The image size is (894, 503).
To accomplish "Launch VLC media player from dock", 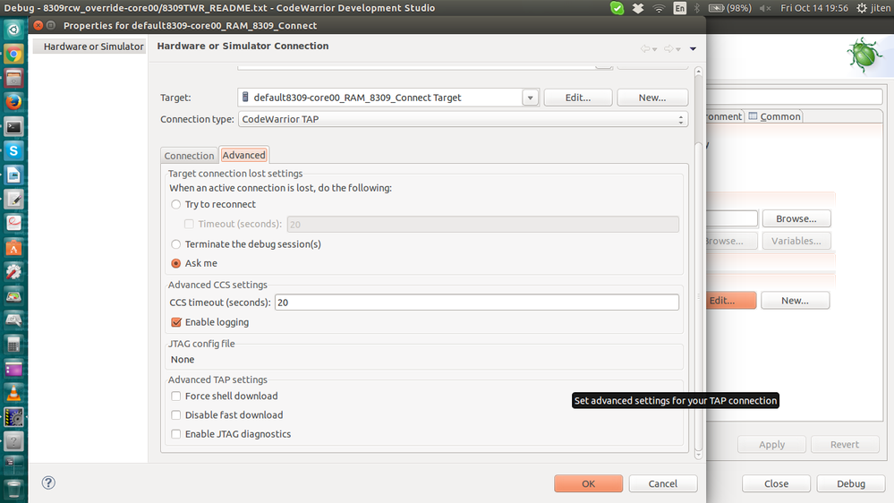I will coord(13,393).
